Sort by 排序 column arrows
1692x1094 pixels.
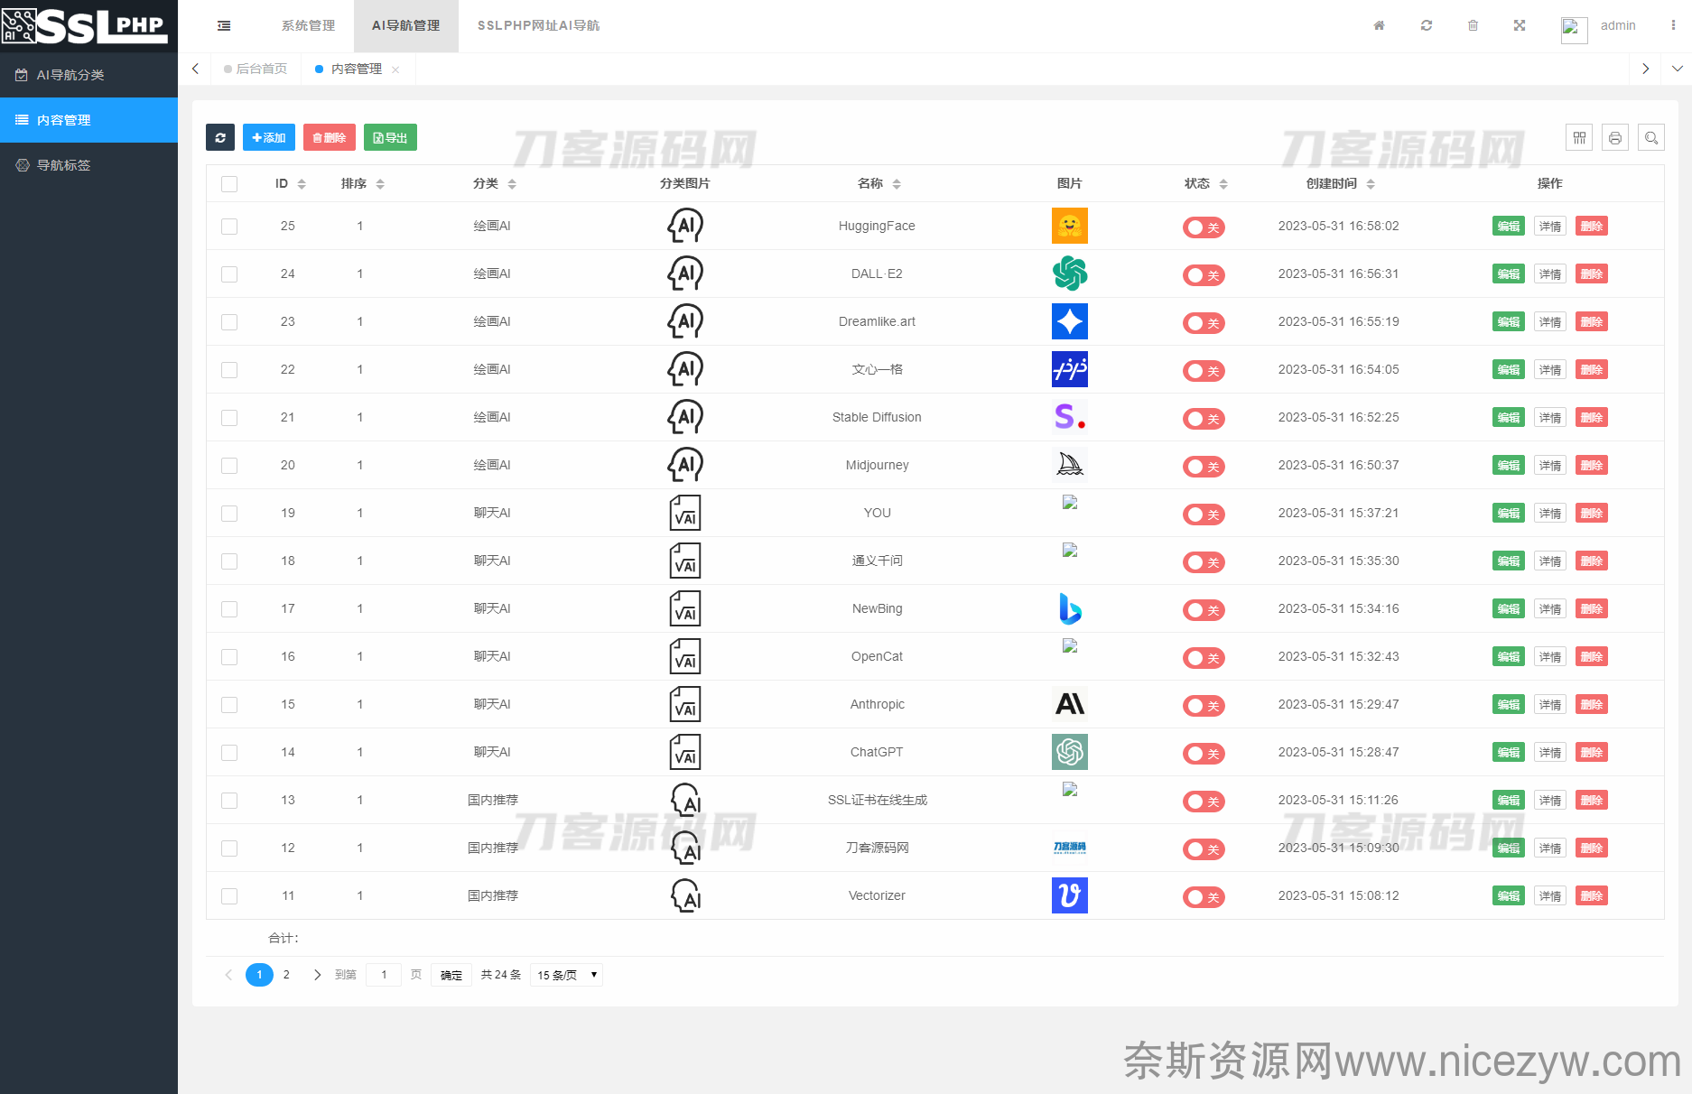(x=380, y=184)
